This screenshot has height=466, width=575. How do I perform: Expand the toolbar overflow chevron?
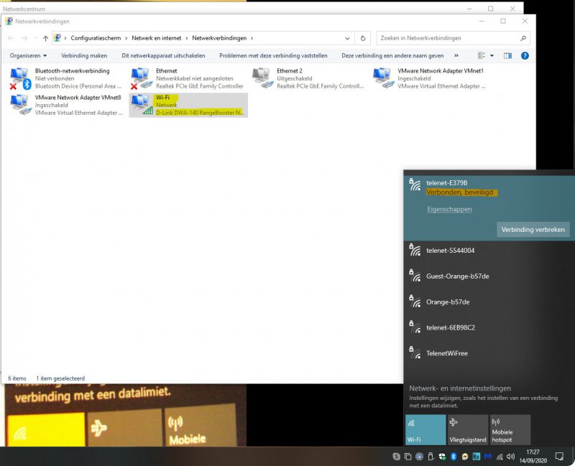pos(457,55)
